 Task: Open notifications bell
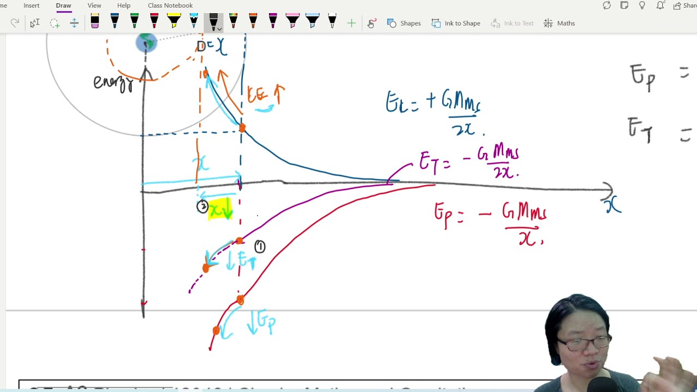(x=660, y=5)
